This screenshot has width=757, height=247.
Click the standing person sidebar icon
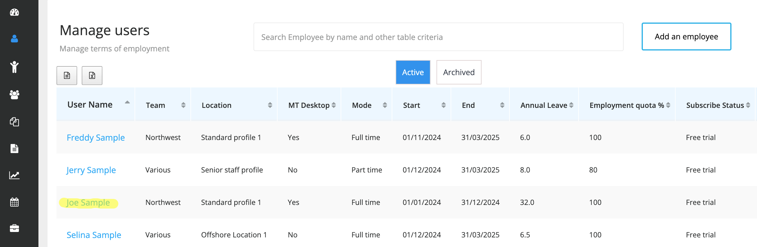pyautogui.click(x=14, y=67)
